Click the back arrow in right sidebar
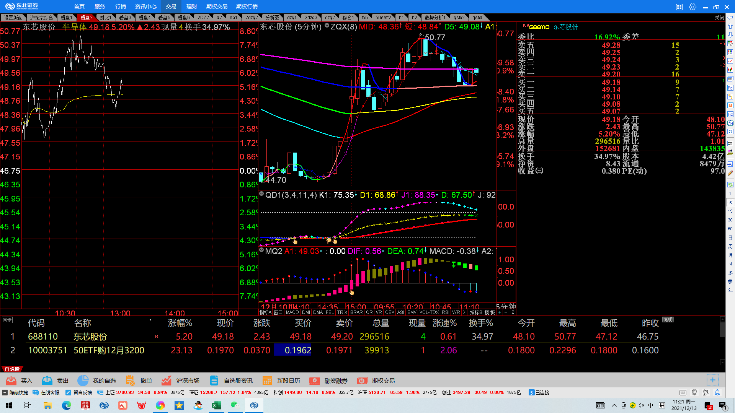The height and width of the screenshot is (413, 735). point(730,17)
